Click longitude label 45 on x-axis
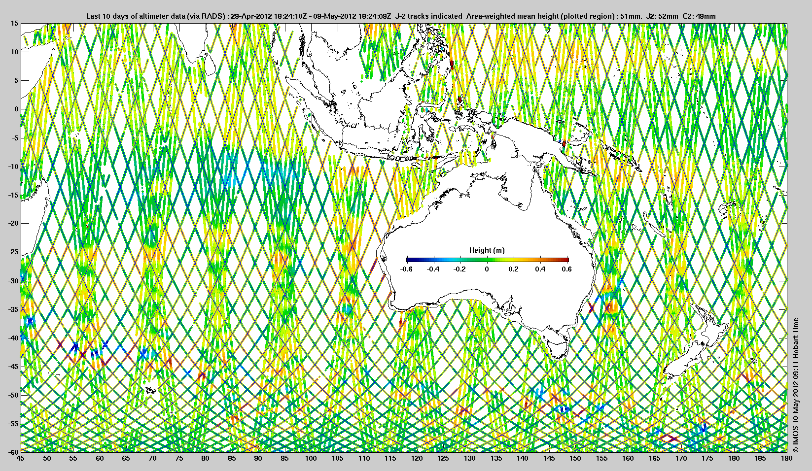The image size is (812, 471). click(x=21, y=458)
